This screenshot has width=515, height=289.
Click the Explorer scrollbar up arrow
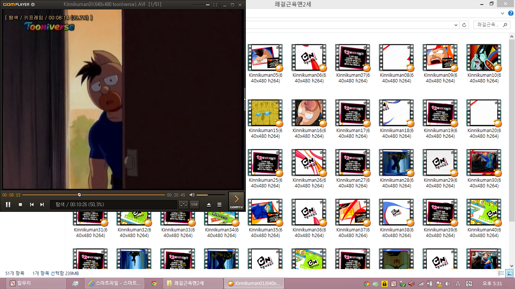512,37
